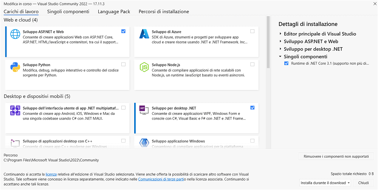Viewport: 378px width, 190px height.
Task: Click the .NET MAUI multiplatform workload icon
Action: click(15, 110)
